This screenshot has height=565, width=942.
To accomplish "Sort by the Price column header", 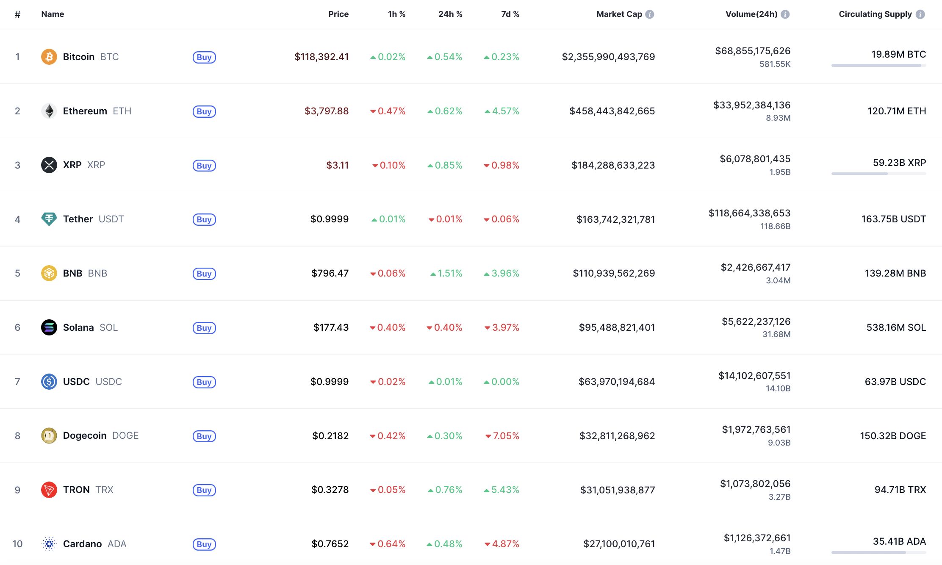I will point(338,14).
